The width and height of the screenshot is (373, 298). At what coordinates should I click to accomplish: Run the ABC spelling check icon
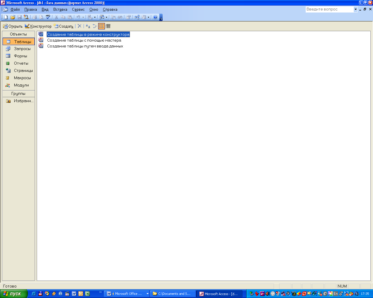coord(48,17)
